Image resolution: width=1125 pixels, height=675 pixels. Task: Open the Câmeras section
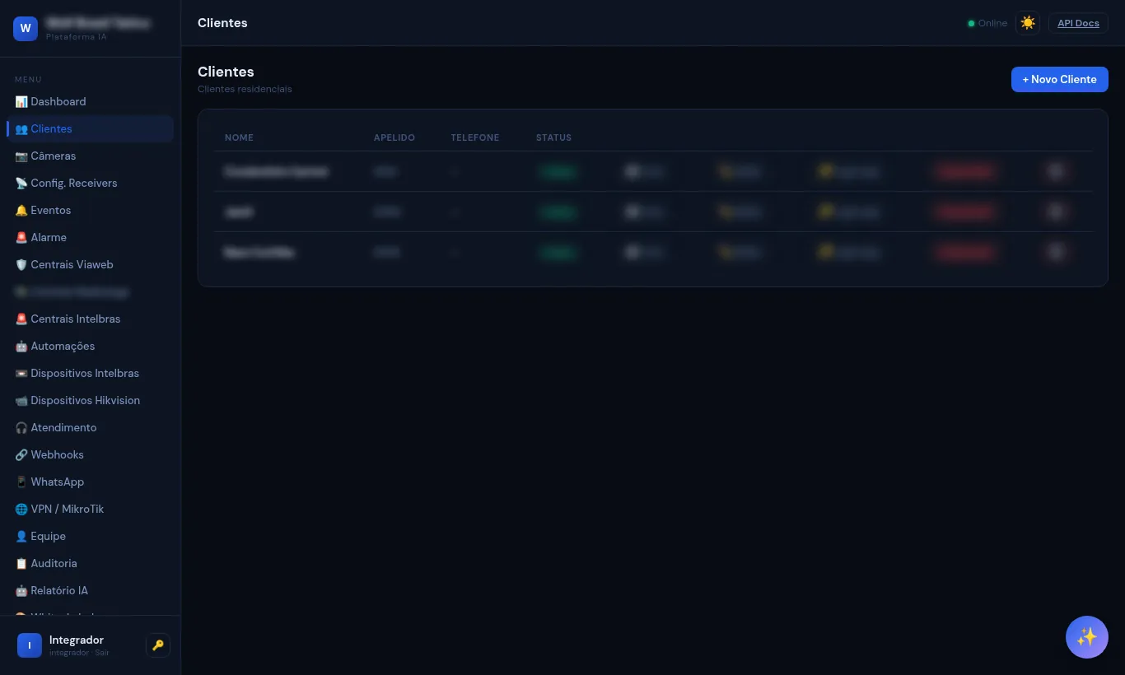(x=91, y=156)
